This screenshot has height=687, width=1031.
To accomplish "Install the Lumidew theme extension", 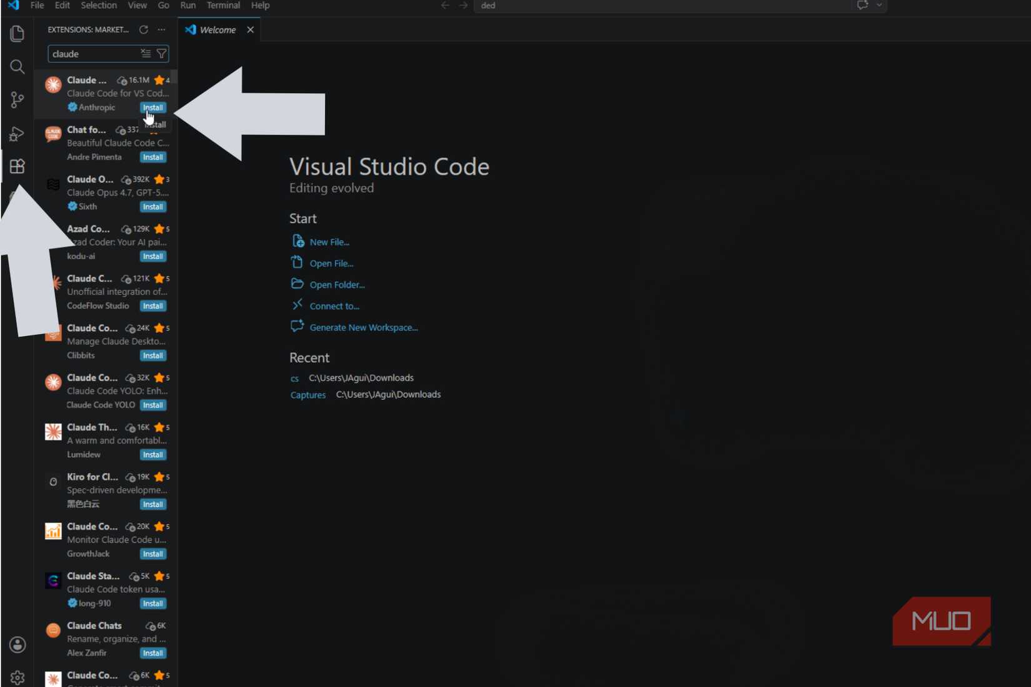I will (153, 455).
